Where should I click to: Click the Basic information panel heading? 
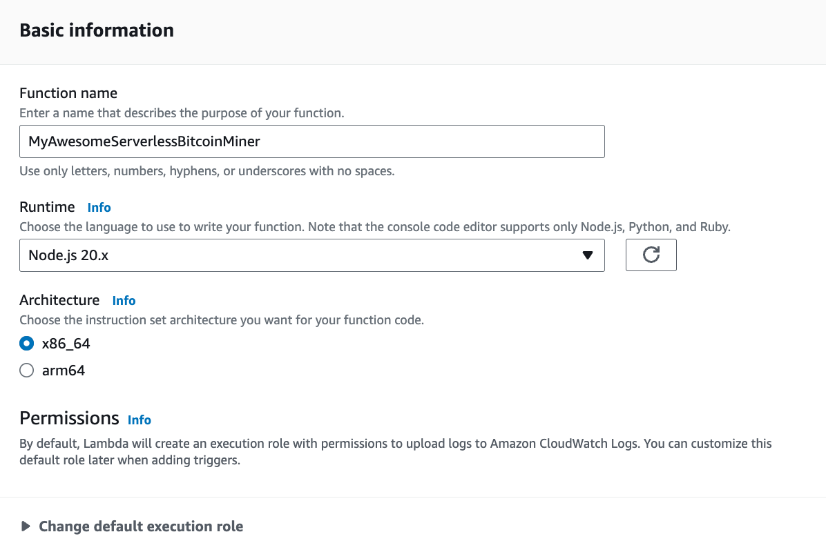97,30
